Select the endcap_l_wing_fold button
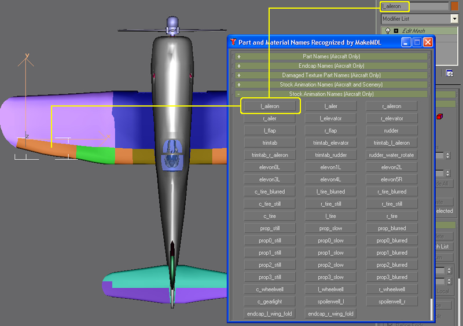 (x=270, y=314)
